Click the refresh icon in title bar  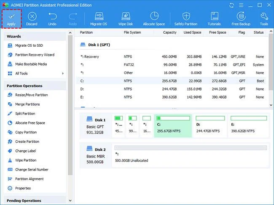(231, 5)
